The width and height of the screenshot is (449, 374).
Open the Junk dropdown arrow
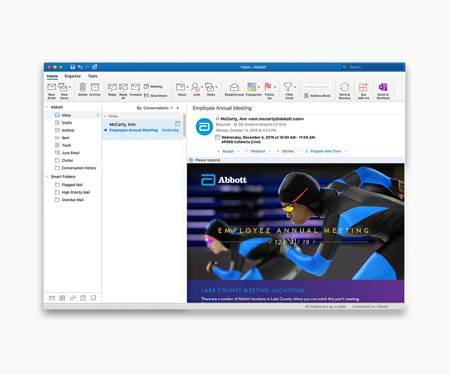pyautogui.click(x=202, y=87)
